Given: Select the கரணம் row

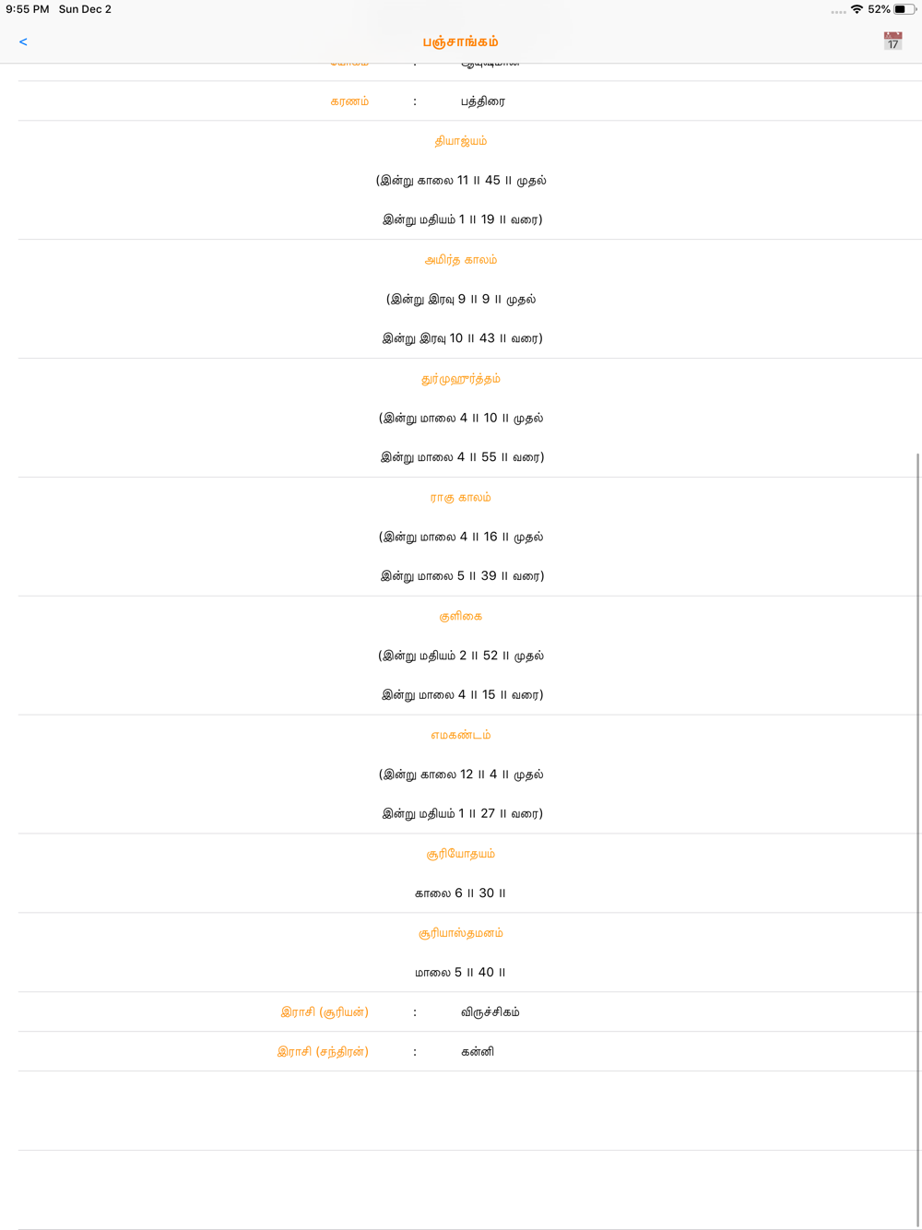Looking at the screenshot, I should tap(470, 101).
